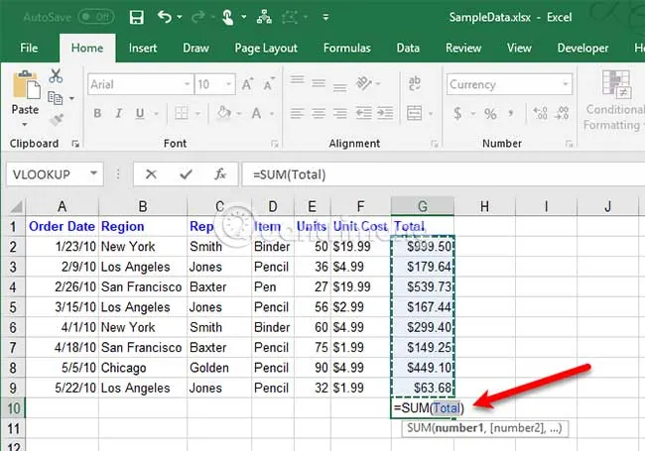The height and width of the screenshot is (451, 645).
Task: Open the Font Color dropdown arrow
Action: point(272,113)
